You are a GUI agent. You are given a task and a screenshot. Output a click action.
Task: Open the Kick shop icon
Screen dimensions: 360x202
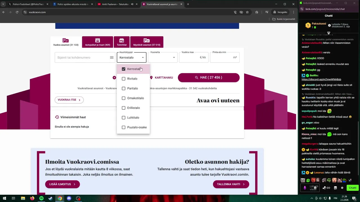[x=335, y=188]
